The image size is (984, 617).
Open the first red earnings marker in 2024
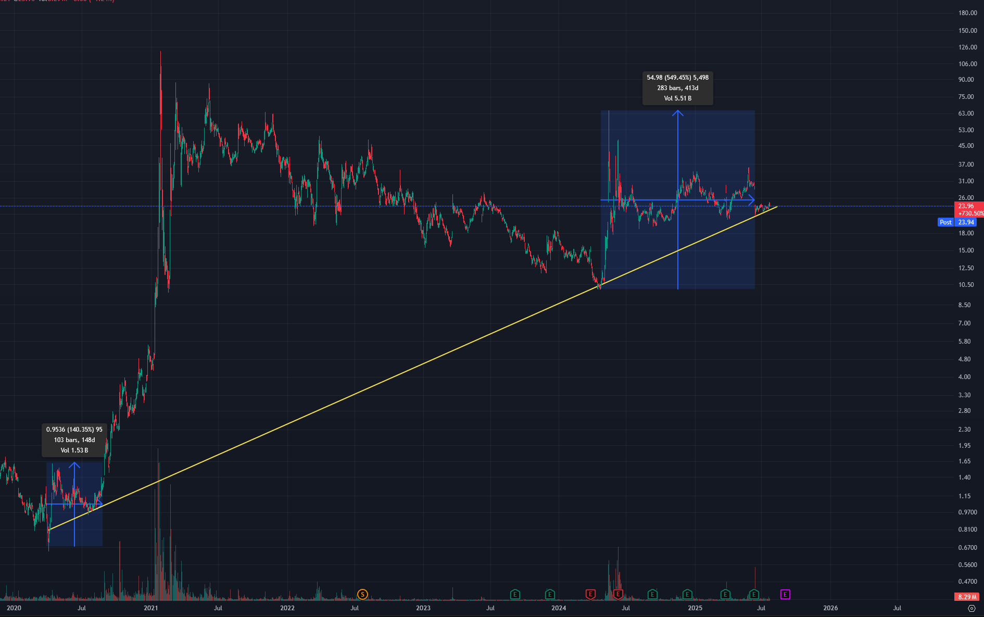point(590,594)
